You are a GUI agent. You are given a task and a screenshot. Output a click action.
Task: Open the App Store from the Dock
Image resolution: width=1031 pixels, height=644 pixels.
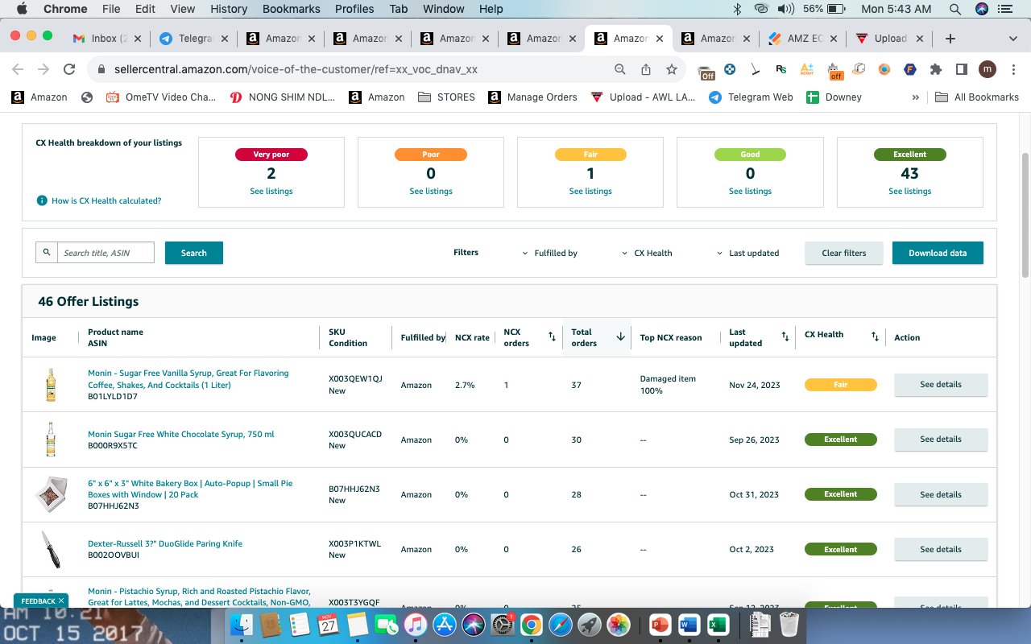point(445,624)
